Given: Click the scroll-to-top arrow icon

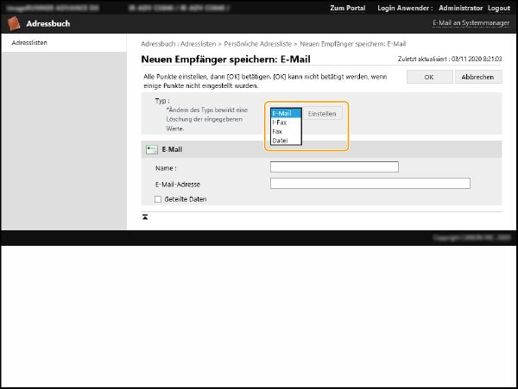Looking at the screenshot, I should pos(145,216).
